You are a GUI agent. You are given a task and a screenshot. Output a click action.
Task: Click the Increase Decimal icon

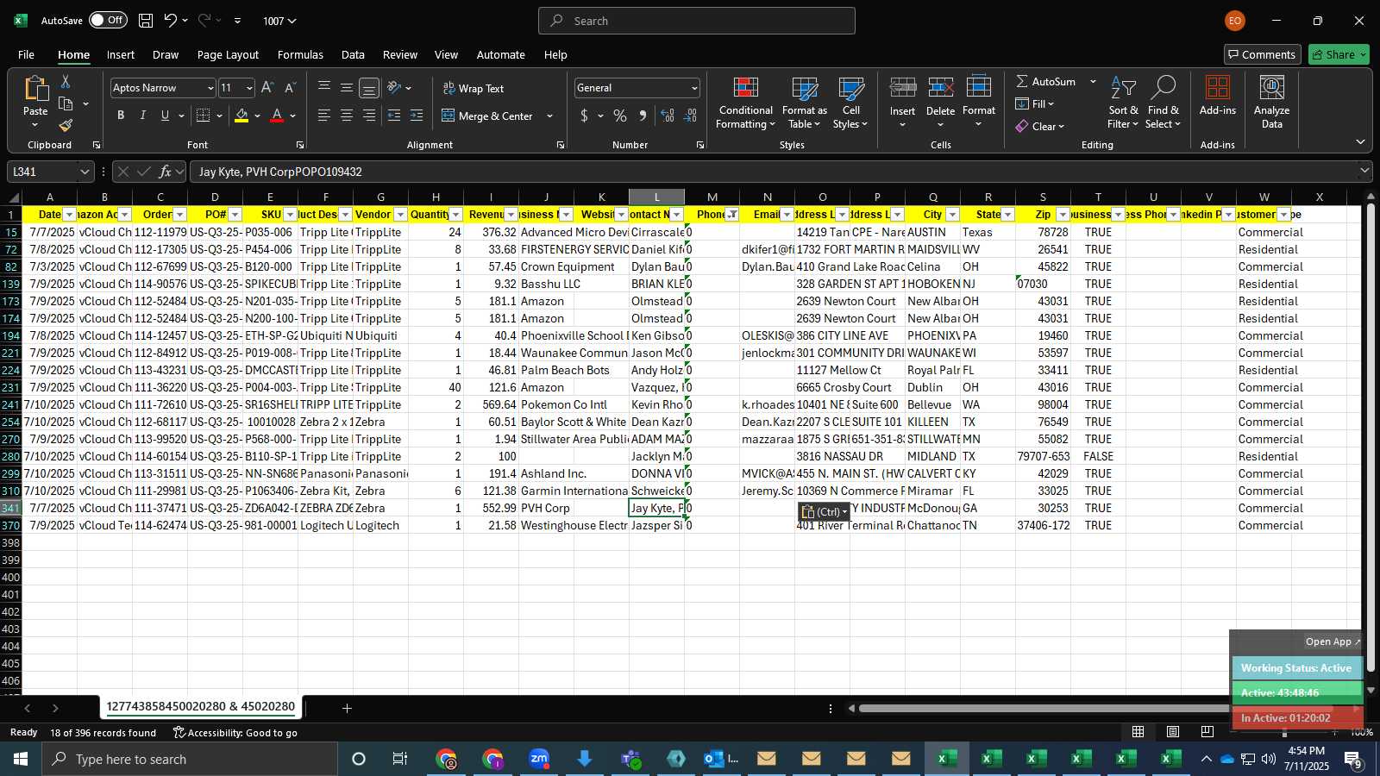point(668,116)
